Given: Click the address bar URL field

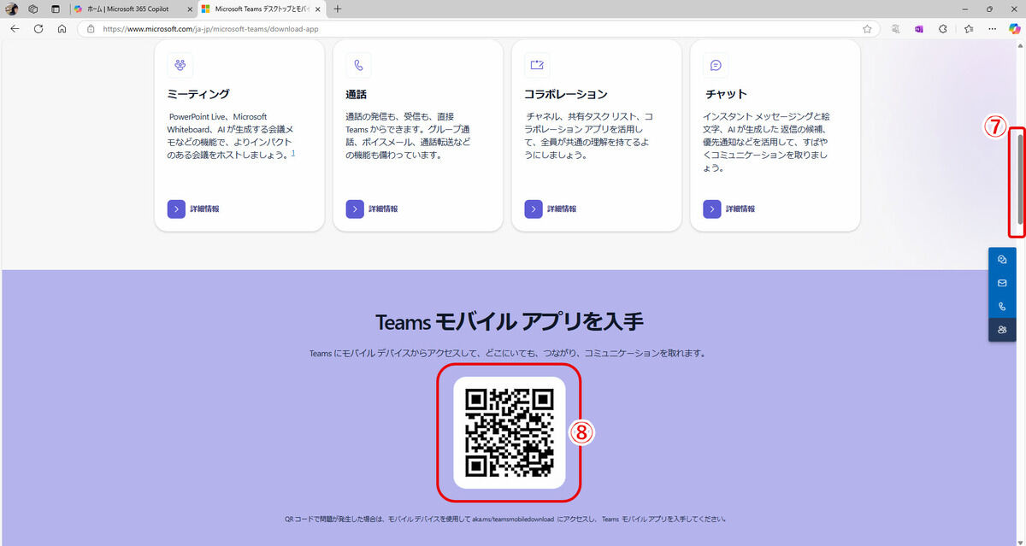Looking at the screenshot, I should click(x=479, y=28).
